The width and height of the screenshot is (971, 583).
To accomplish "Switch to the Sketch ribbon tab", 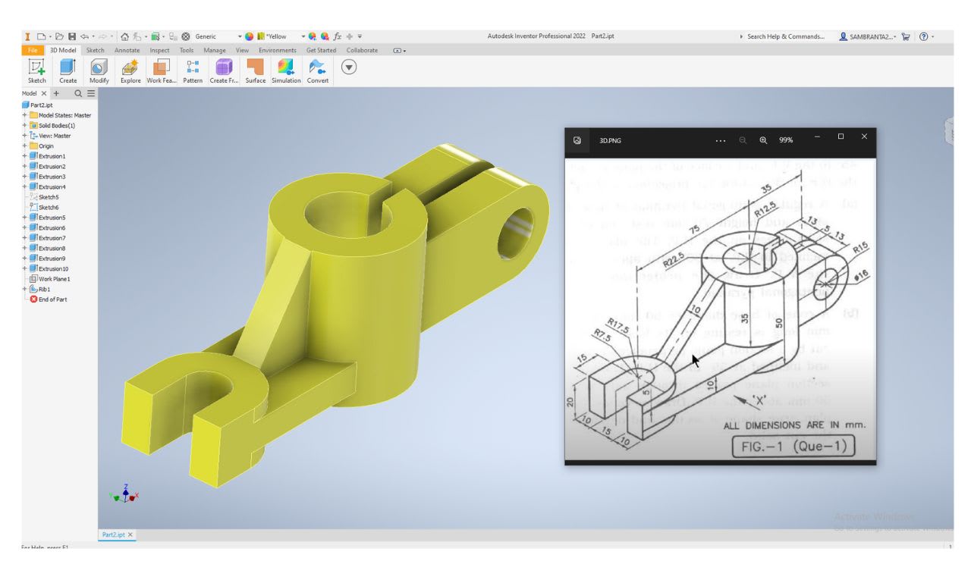I will pos(95,50).
